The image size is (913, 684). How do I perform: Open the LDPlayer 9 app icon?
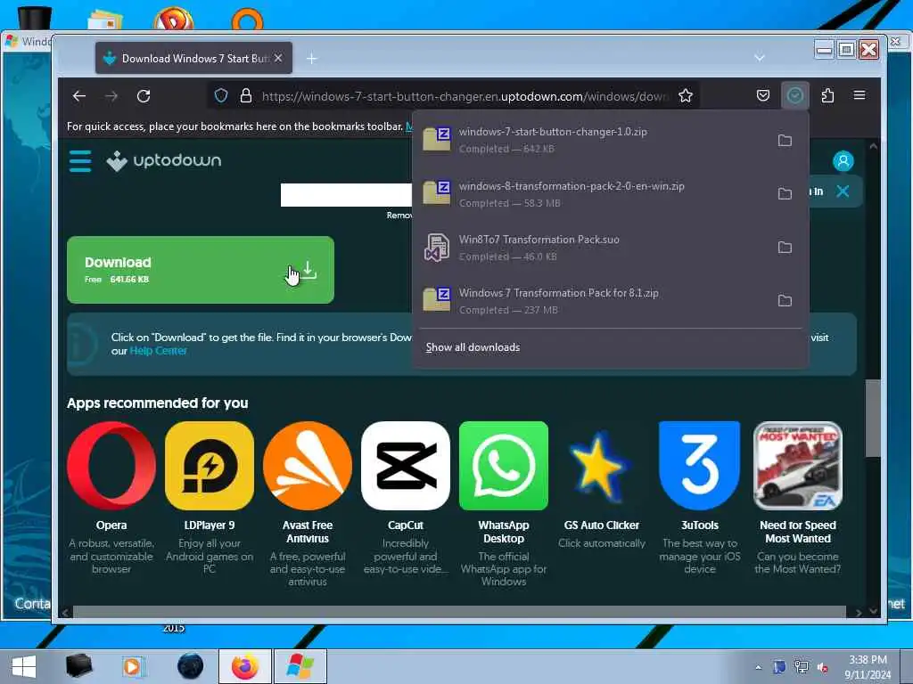coord(210,466)
